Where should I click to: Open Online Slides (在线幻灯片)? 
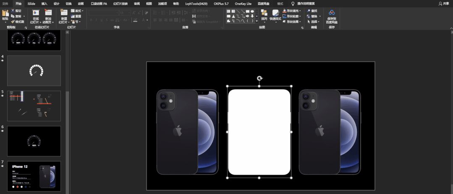tap(36, 13)
